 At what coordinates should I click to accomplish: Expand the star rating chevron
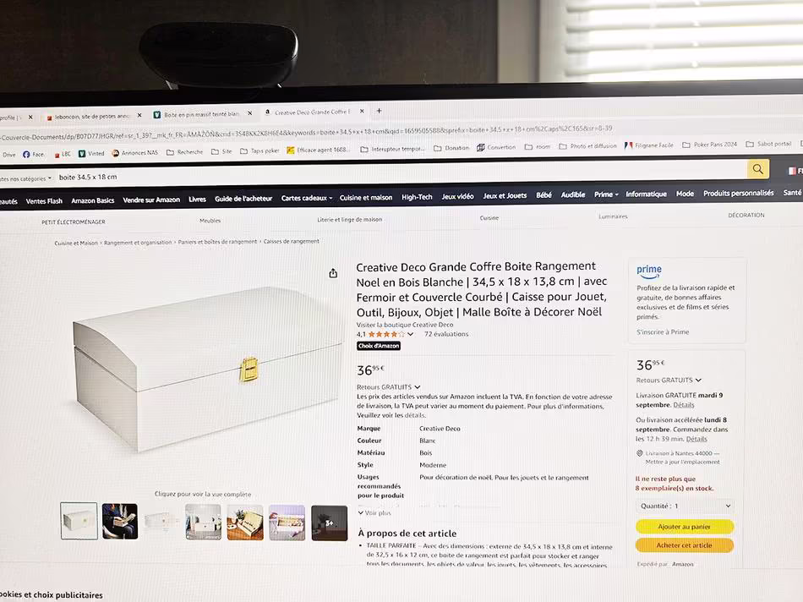click(x=411, y=334)
